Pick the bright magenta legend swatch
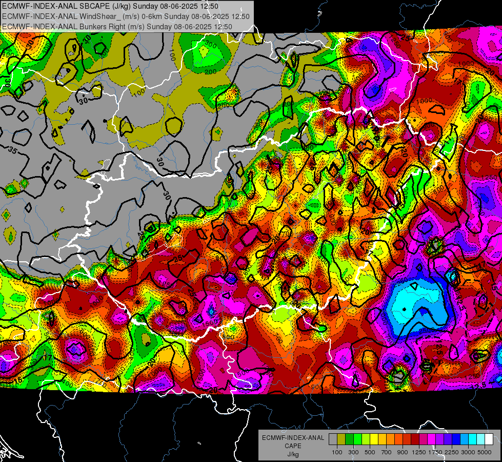Screen dimensions: 502x462 432,439
